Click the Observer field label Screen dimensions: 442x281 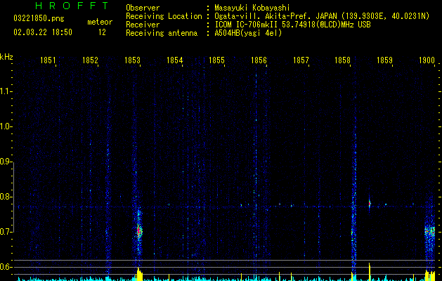point(143,8)
